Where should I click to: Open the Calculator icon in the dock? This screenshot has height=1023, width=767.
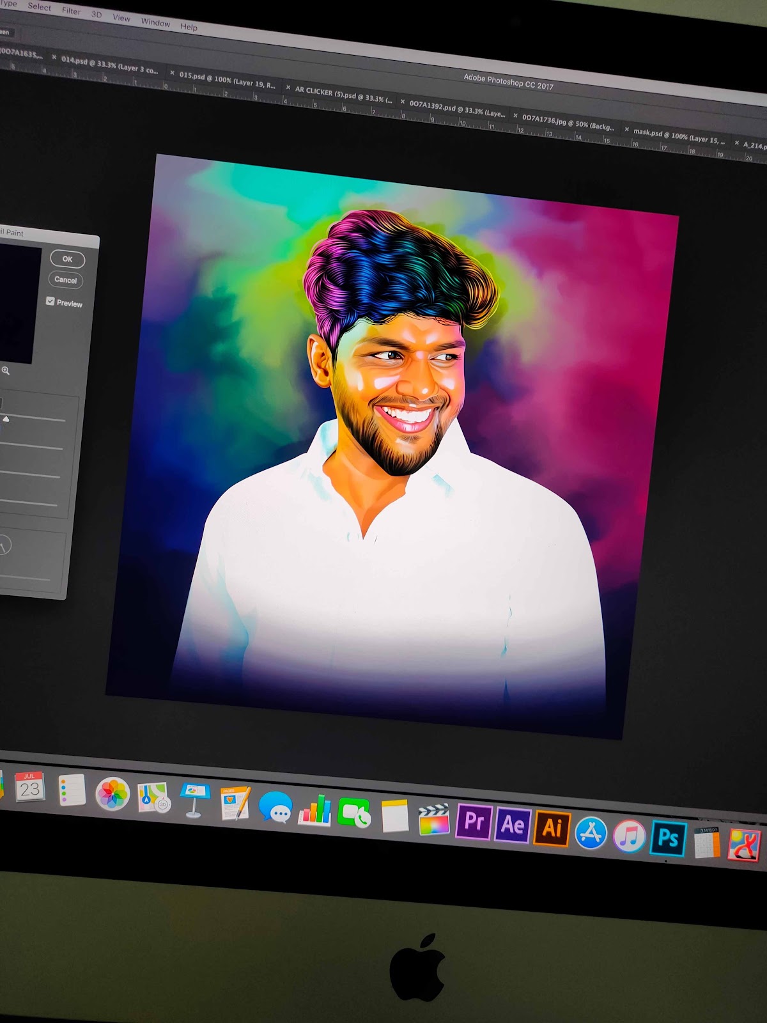(707, 842)
